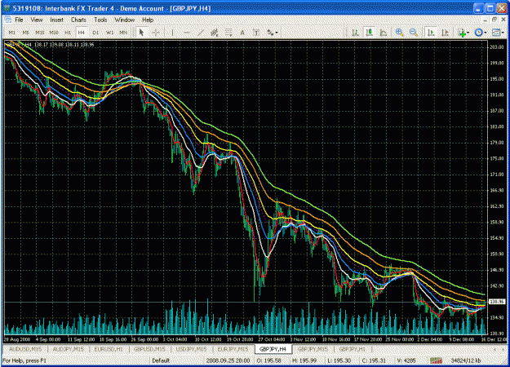Insert a text label with T tool
Screen dimensions: 510x367
[256, 32]
